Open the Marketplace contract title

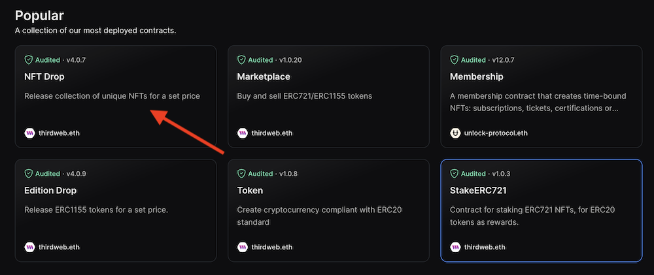point(263,76)
